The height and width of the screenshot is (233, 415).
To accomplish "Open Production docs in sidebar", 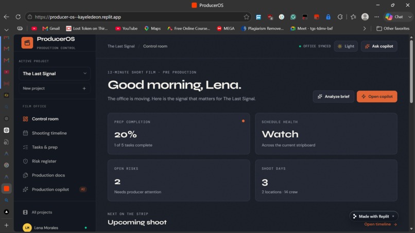I will click(x=54, y=175).
